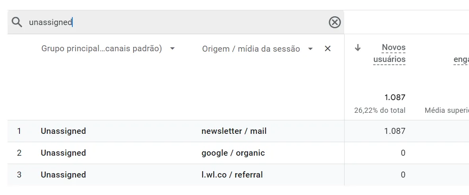
Task: Click the partially visible engagement column header
Action: pos(461,60)
